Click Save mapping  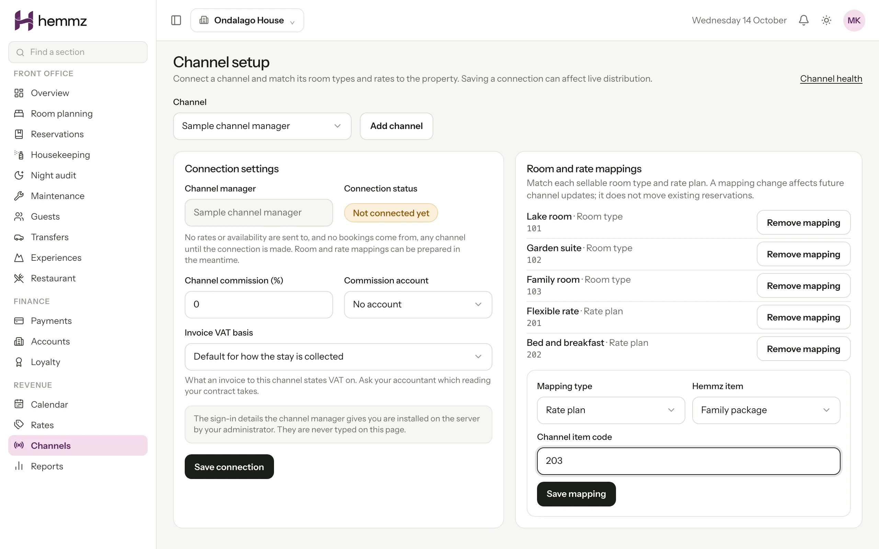pyautogui.click(x=576, y=494)
